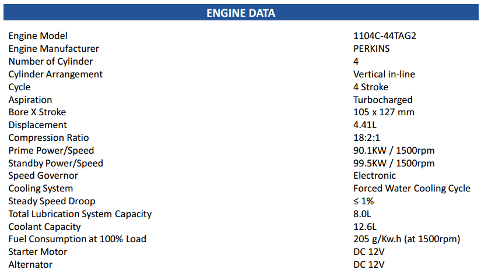This screenshot has height=273, width=481.
Task: Click the Coolant Capacity label
Action: [45, 227]
